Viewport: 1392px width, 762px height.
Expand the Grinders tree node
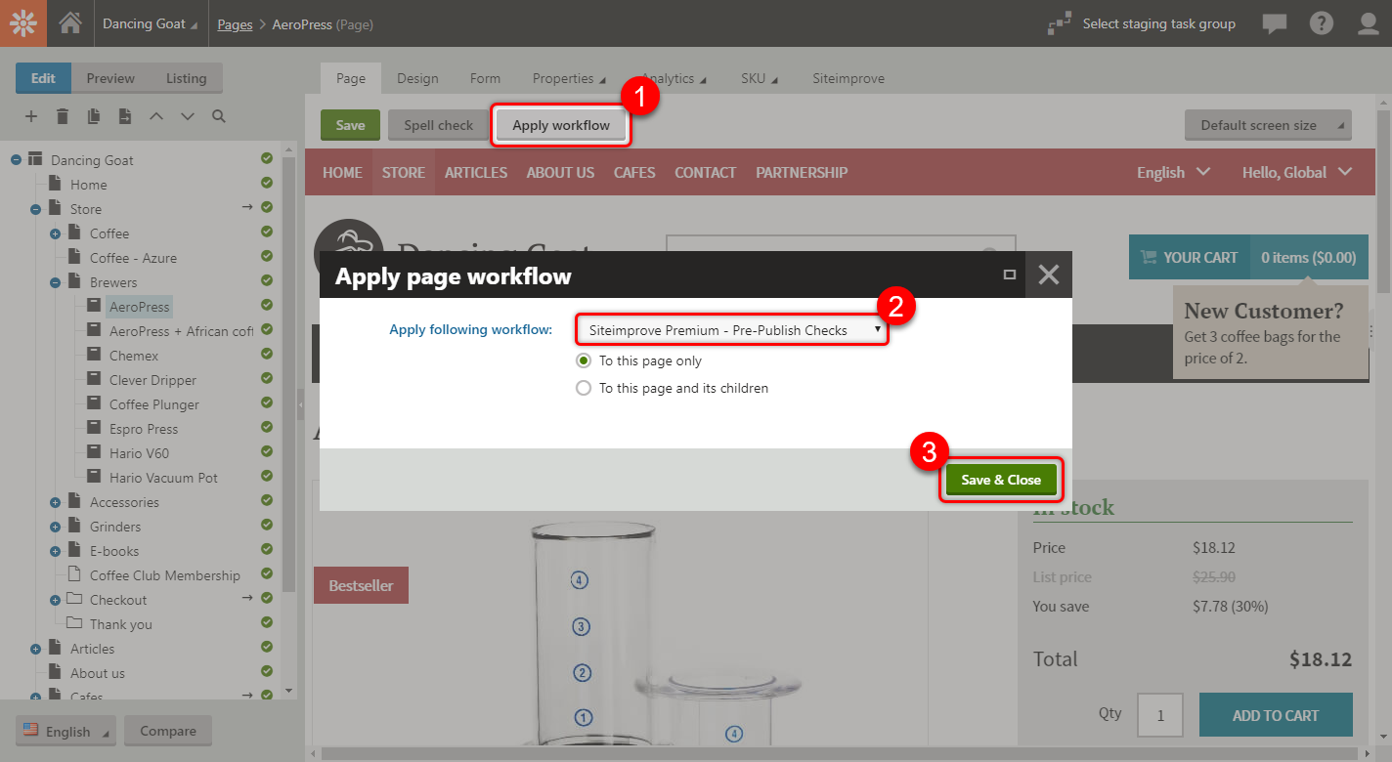pyautogui.click(x=55, y=527)
